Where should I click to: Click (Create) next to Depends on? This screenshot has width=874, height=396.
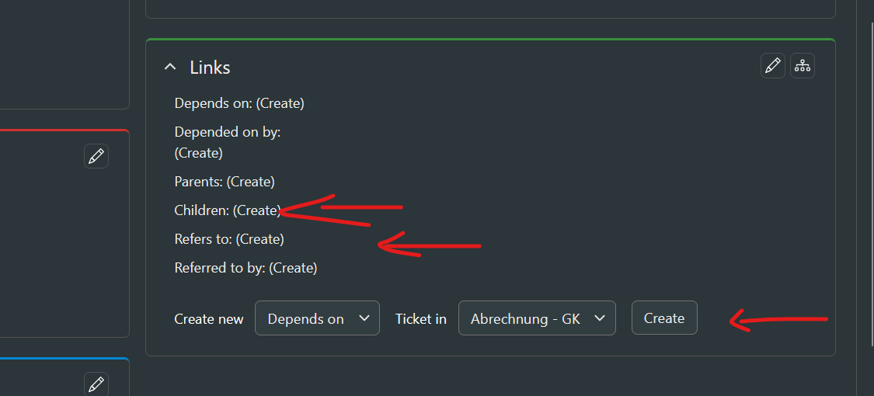(x=280, y=102)
